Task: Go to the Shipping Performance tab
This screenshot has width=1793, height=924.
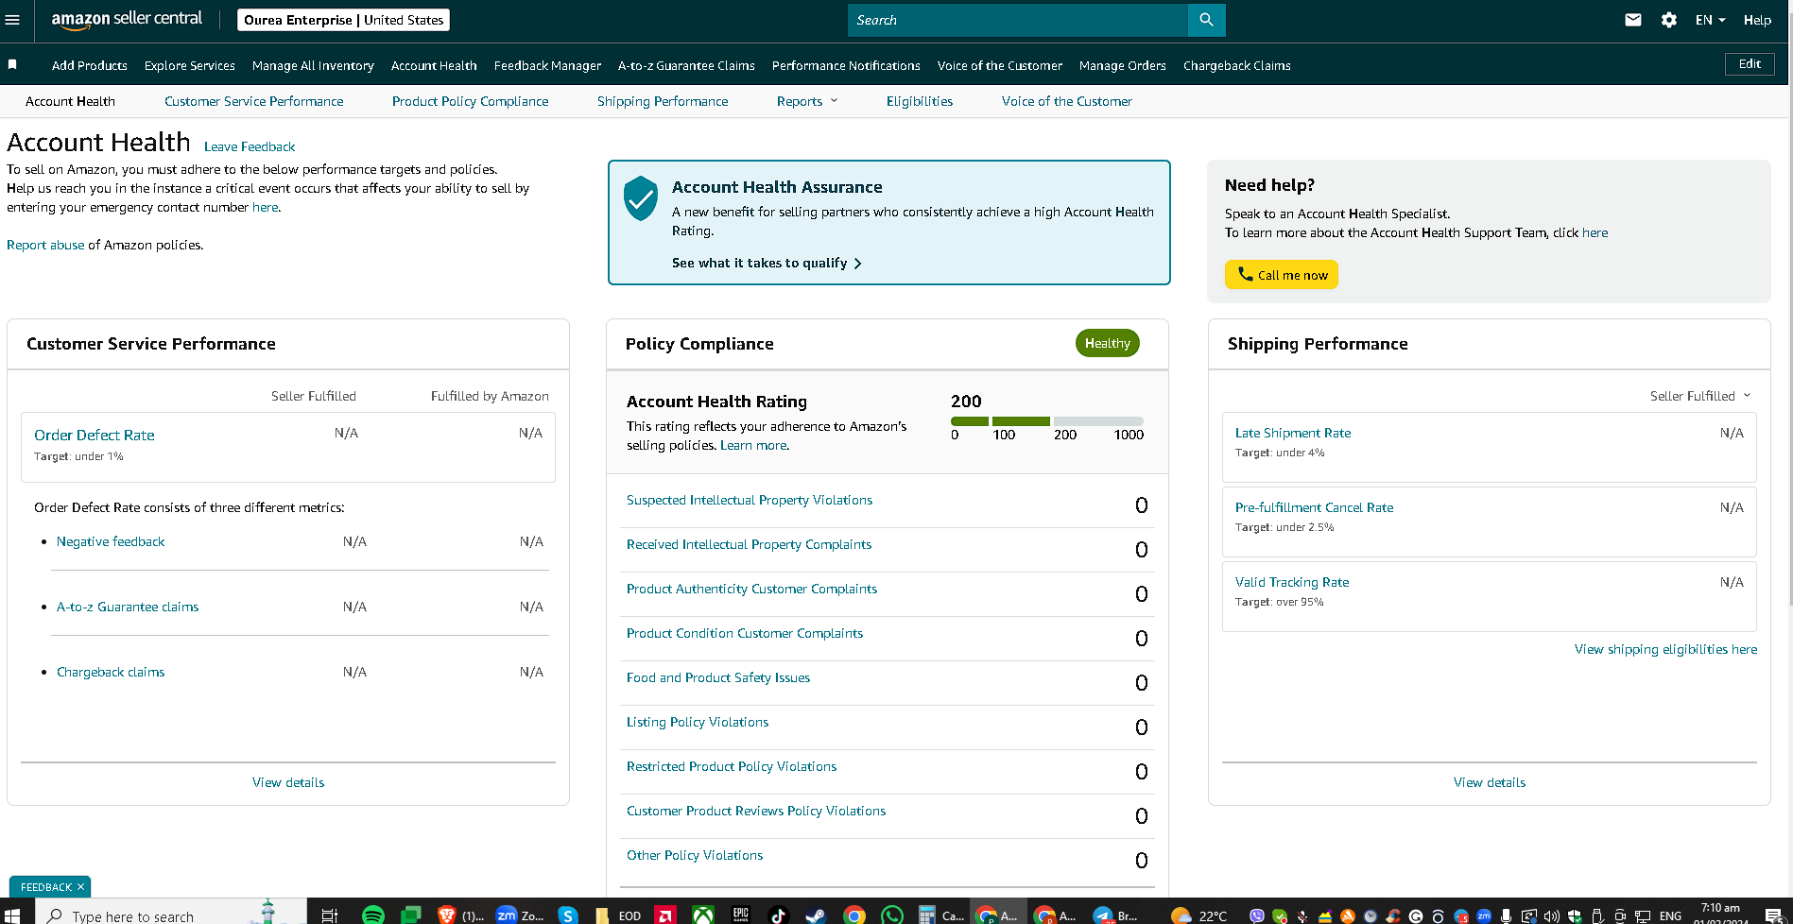Action: tap(663, 101)
